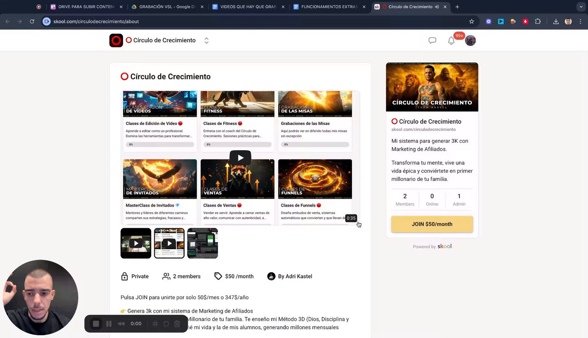Click the community banner image in sidebar

tap(432, 87)
